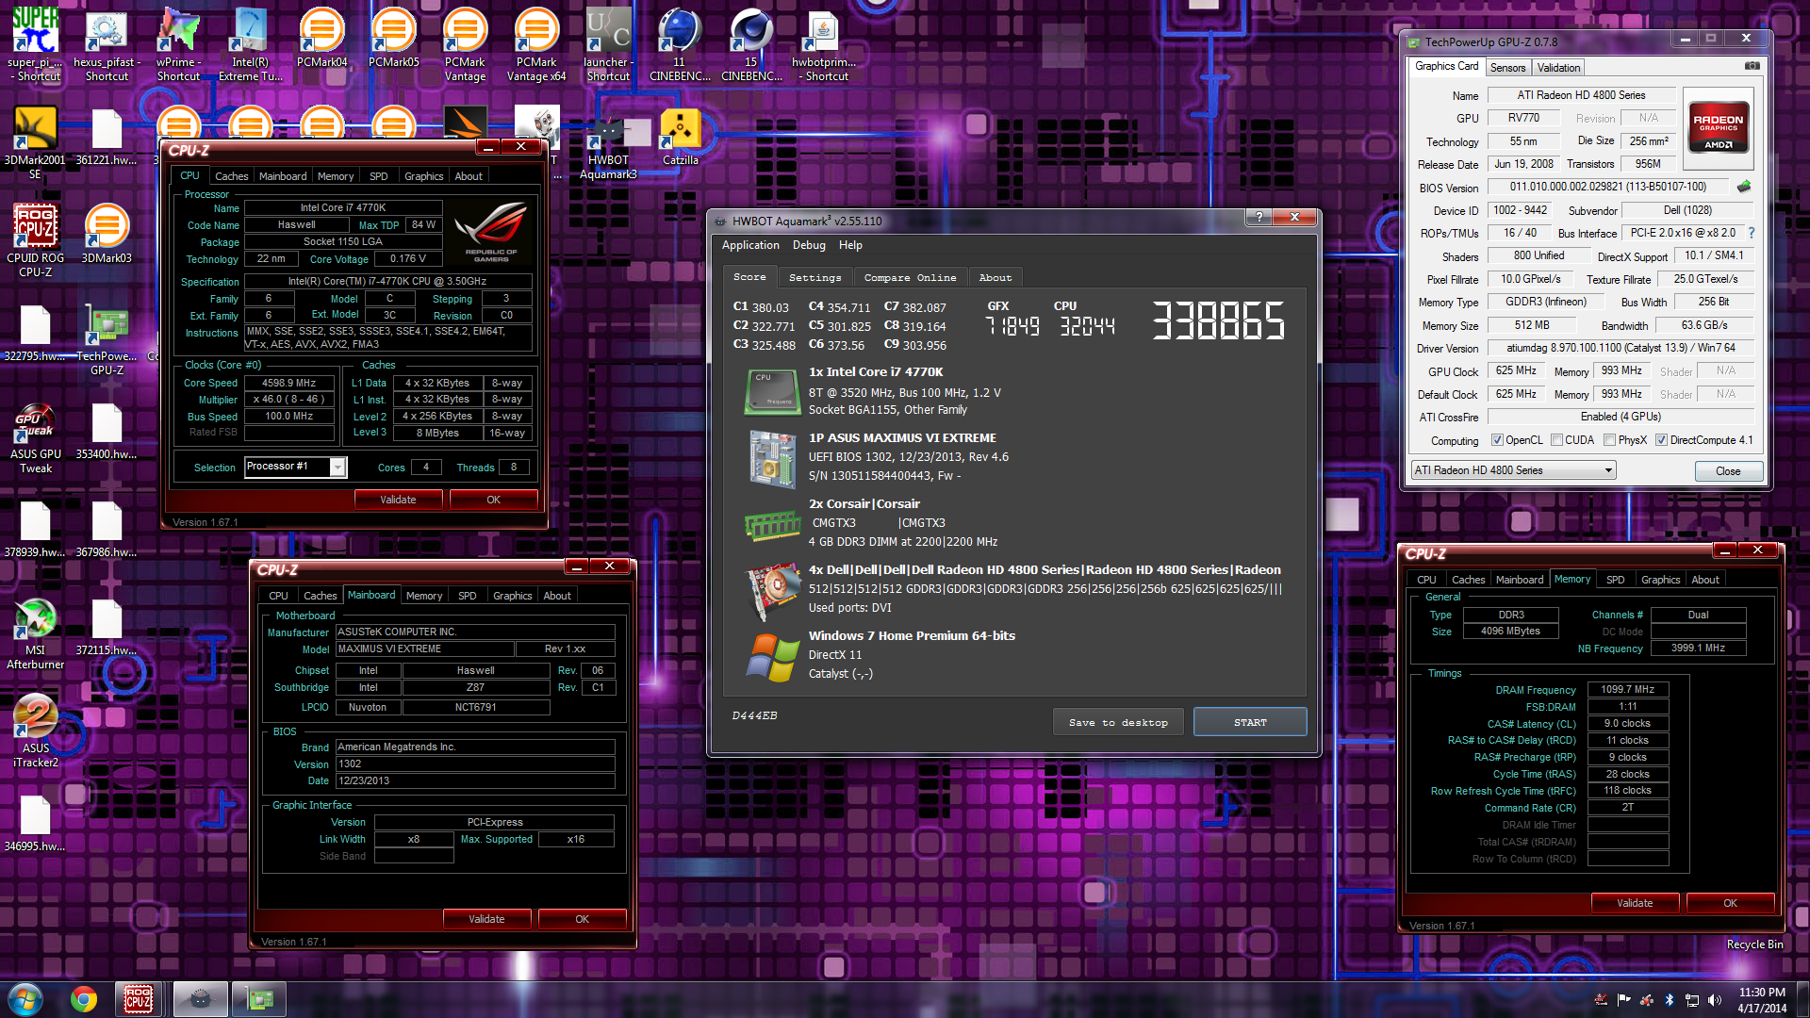Image resolution: width=1810 pixels, height=1018 pixels.
Task: Click the Aquamark total score 338865
Action: pyautogui.click(x=1218, y=321)
